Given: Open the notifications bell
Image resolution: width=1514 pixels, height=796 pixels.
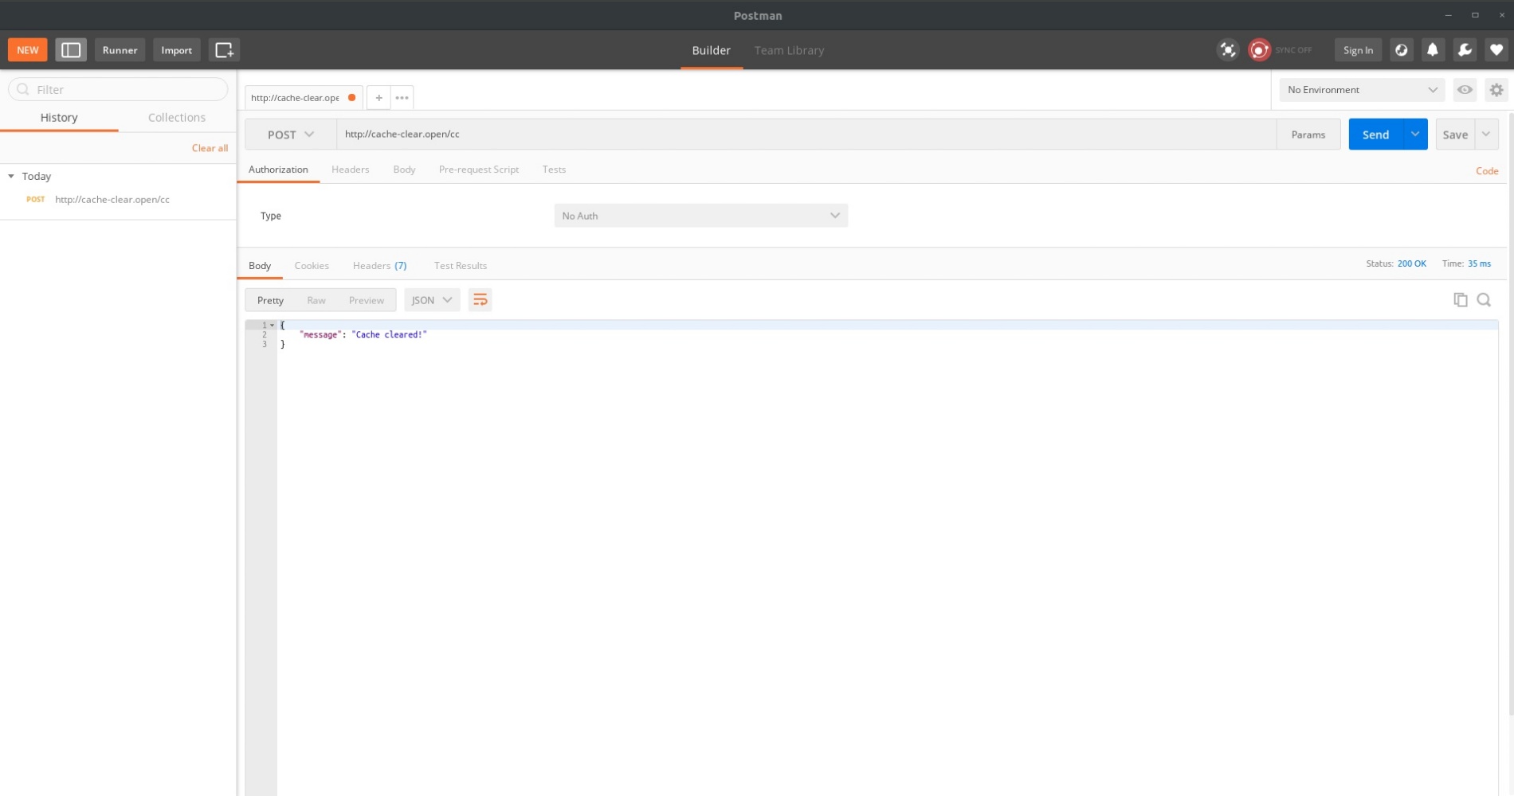Looking at the screenshot, I should click(x=1432, y=49).
